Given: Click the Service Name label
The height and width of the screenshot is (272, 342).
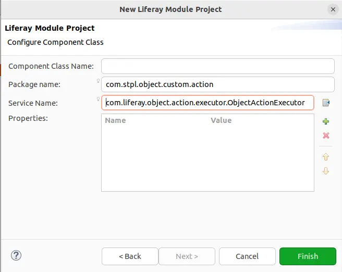Looking at the screenshot, I should [33, 103].
